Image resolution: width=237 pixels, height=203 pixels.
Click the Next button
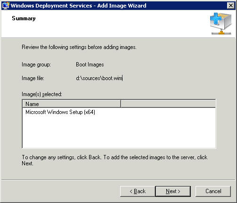pos(173,191)
